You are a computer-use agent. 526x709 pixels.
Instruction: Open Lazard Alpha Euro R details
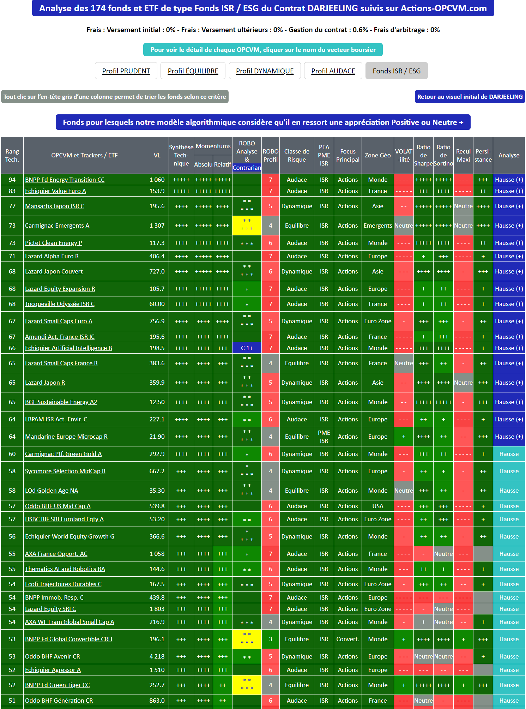[52, 256]
